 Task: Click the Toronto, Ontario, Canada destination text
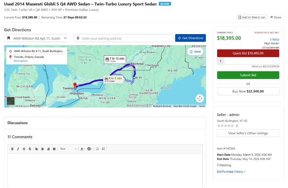pos(29,57)
